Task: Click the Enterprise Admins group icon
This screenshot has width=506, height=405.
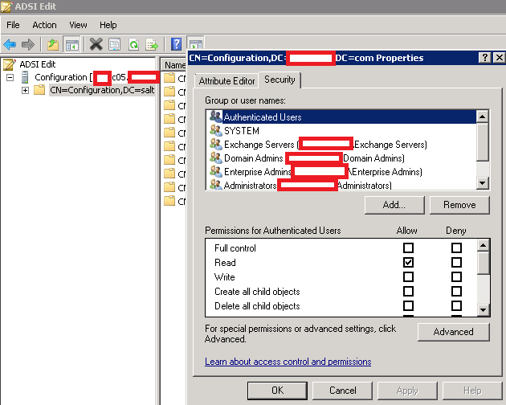Action: [215, 171]
